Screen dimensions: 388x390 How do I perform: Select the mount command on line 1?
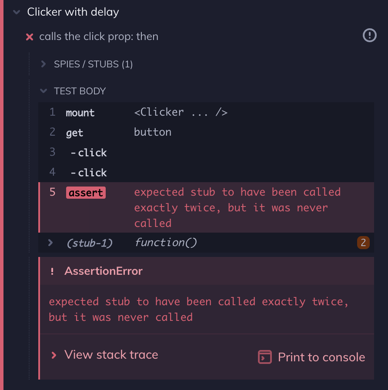pyautogui.click(x=80, y=112)
